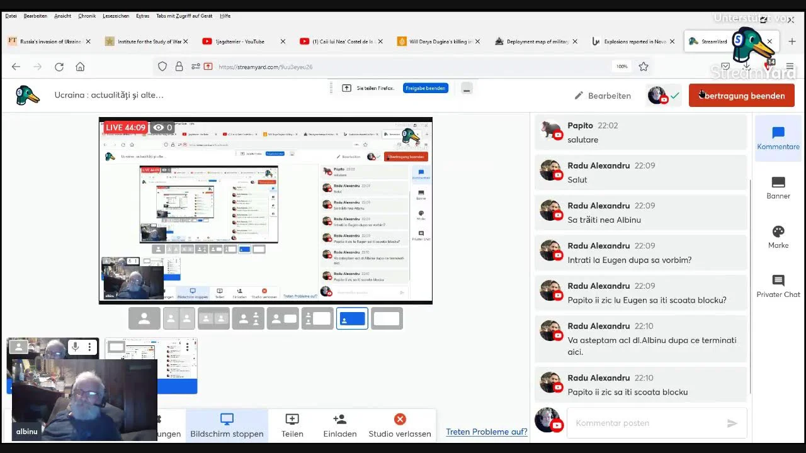Select the spotlight layout with two side guests

click(x=249, y=319)
